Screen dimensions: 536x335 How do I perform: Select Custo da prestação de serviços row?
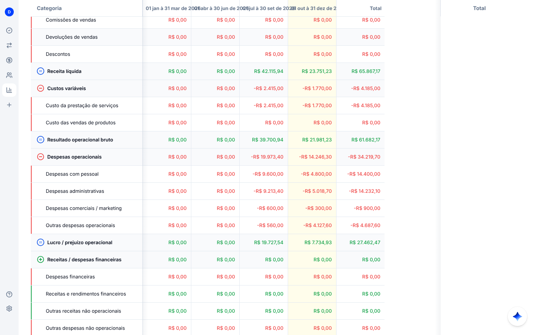point(82,106)
